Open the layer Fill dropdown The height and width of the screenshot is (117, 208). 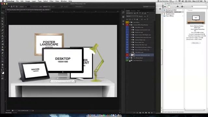coord(147,19)
